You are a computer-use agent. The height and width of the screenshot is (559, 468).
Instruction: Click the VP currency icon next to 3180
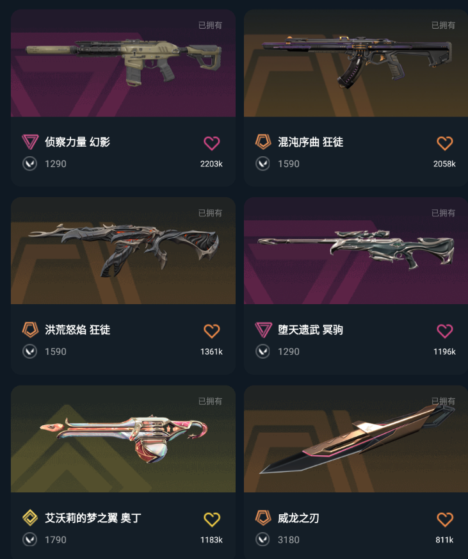tap(262, 539)
